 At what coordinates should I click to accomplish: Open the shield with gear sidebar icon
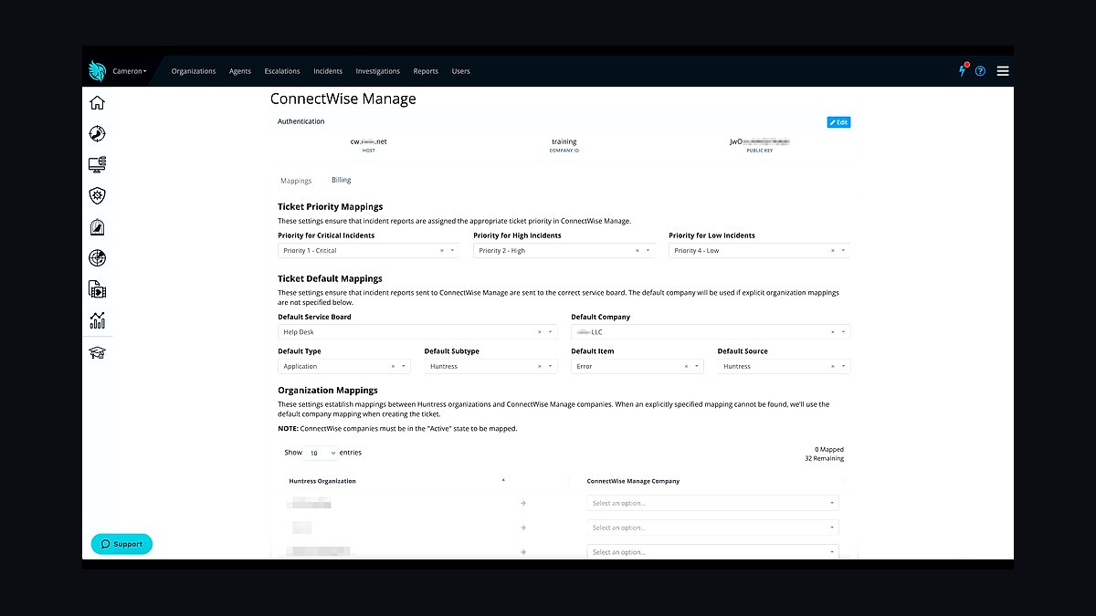(97, 195)
